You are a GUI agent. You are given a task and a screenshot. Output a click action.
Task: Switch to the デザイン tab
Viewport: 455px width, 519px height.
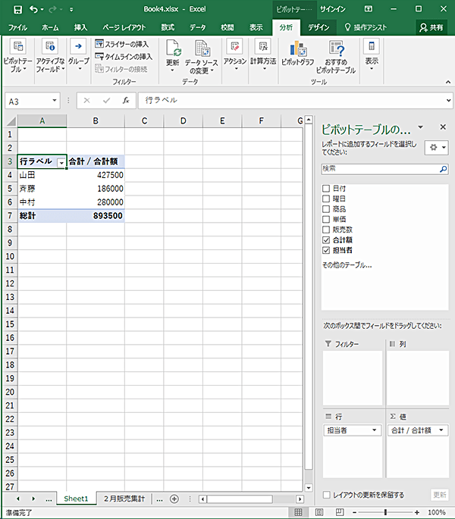click(318, 27)
